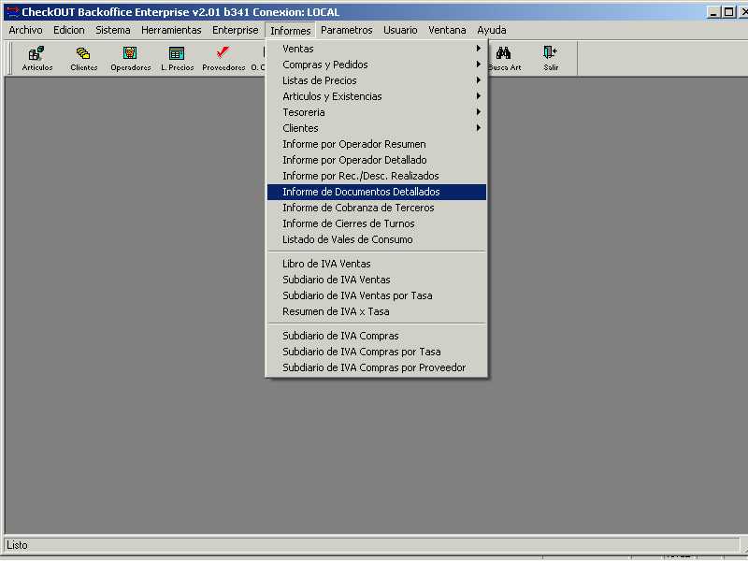The height and width of the screenshot is (561, 748).
Task: Open Subdiario de IVA Compras por Tasa
Action: (x=377, y=352)
